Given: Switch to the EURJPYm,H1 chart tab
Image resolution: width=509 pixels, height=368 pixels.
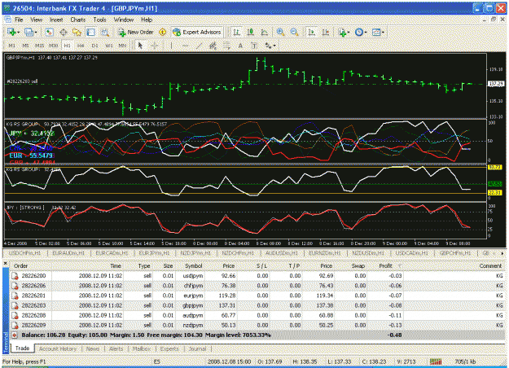Looking at the screenshot, I should pyautogui.click(x=154, y=253).
